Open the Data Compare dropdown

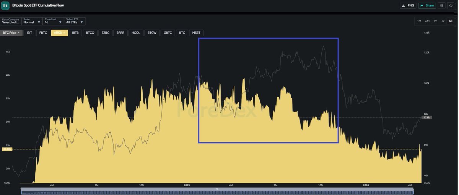click(11, 21)
